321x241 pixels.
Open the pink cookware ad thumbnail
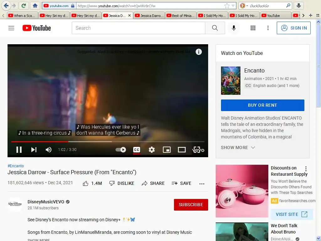pyautogui.click(x=242, y=191)
